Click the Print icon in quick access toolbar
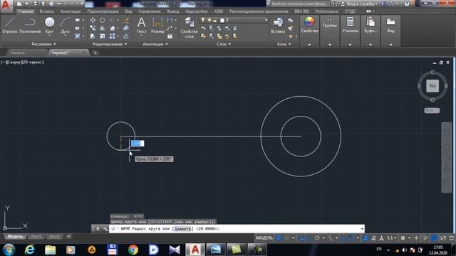 pyautogui.click(x=51, y=4)
